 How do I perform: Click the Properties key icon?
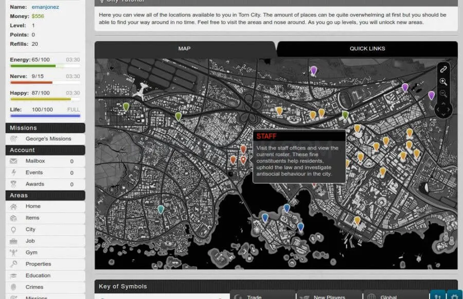13,264
